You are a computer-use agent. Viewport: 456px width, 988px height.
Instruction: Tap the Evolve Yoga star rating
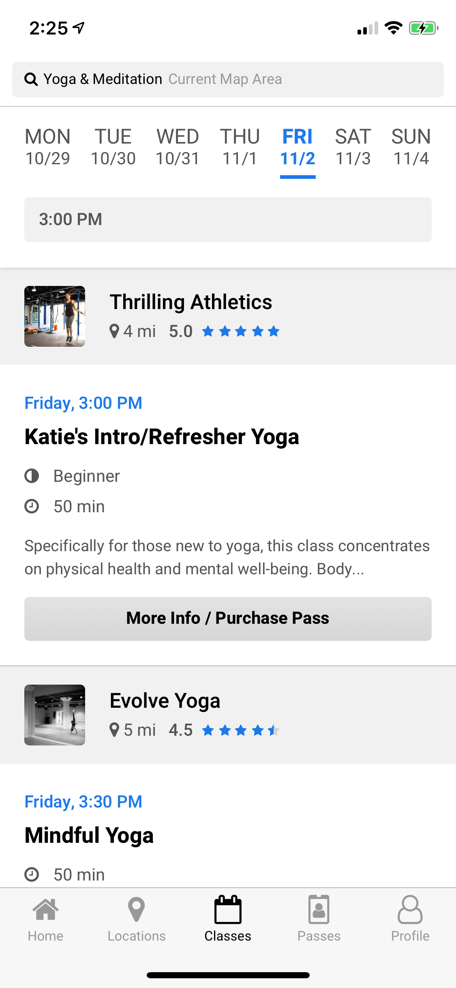(x=241, y=730)
